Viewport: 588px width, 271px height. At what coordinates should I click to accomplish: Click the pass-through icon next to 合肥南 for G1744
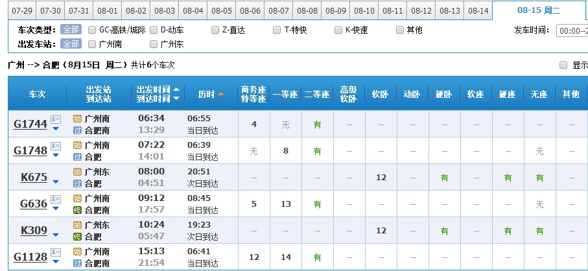pyautogui.click(x=77, y=130)
